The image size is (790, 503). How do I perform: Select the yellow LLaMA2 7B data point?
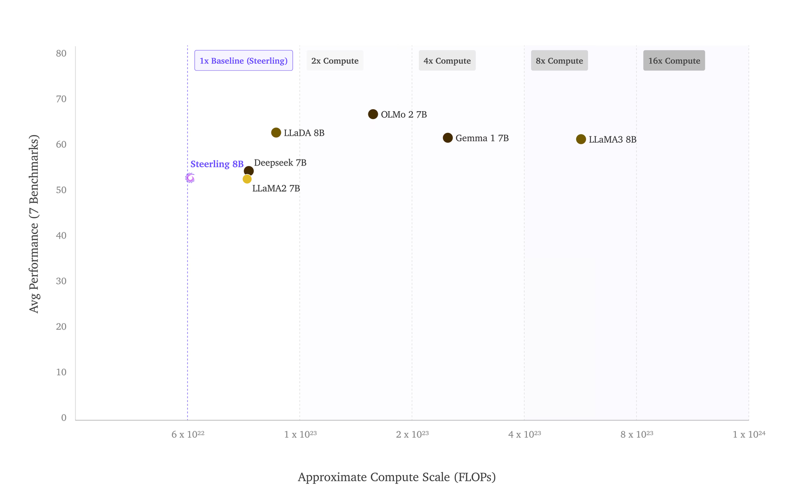(247, 179)
